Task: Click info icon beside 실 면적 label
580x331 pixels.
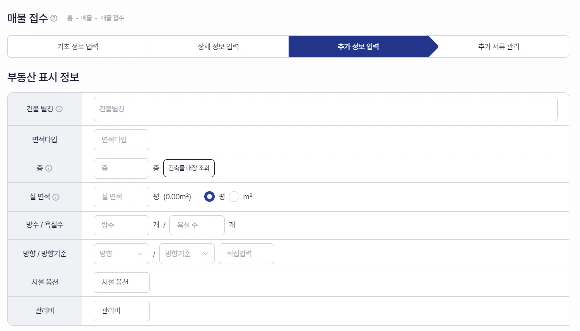Action: pyautogui.click(x=56, y=197)
